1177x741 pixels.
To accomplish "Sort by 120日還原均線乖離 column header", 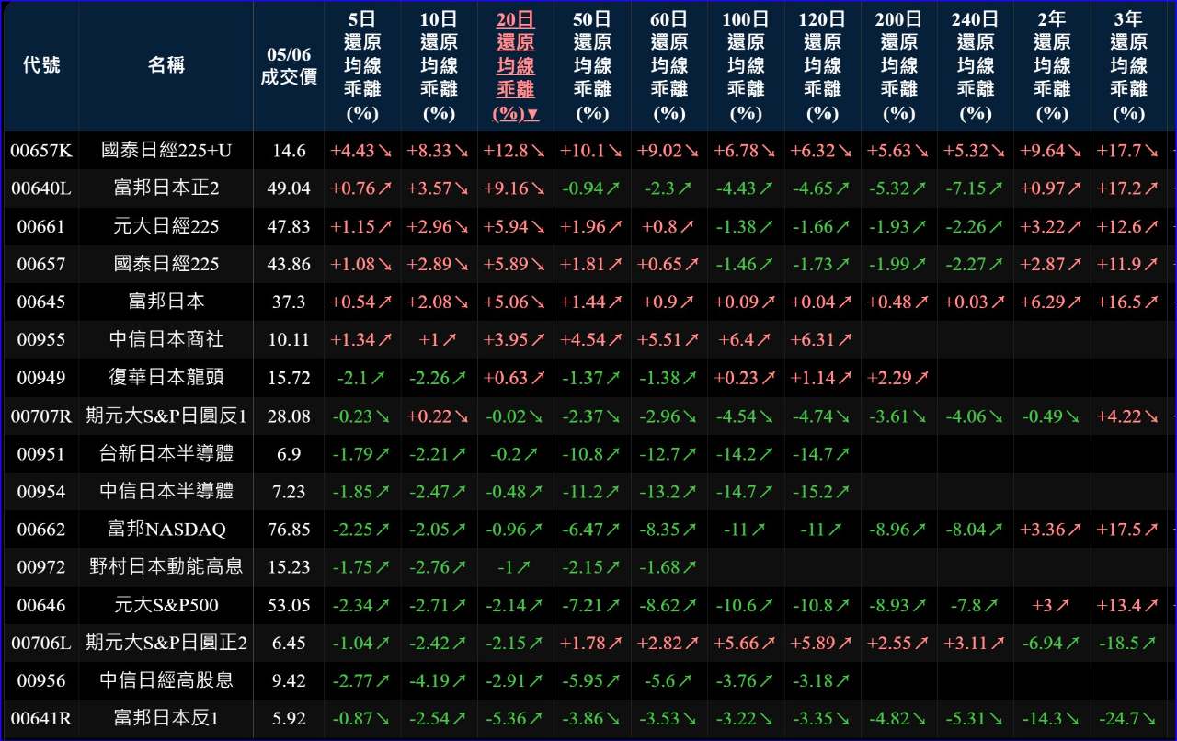I will 822,66.
